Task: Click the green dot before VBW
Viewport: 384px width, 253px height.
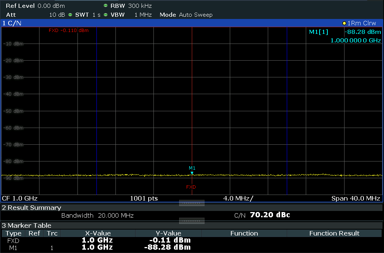Action: coord(106,15)
